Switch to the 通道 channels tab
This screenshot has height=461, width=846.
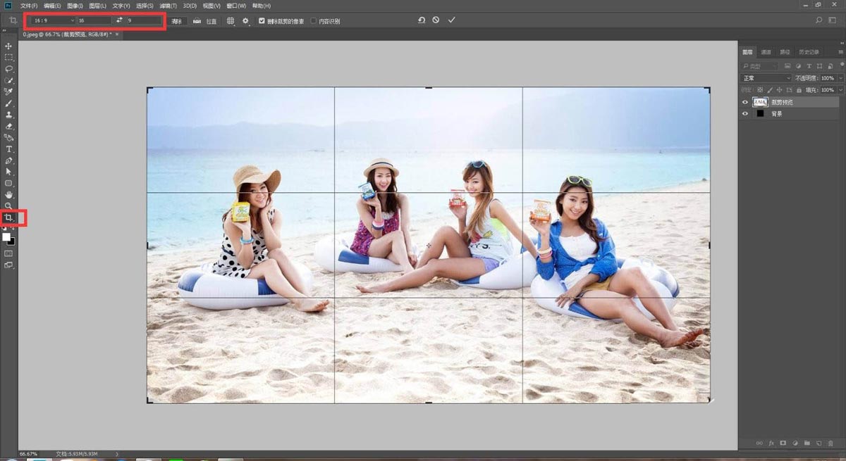point(766,52)
